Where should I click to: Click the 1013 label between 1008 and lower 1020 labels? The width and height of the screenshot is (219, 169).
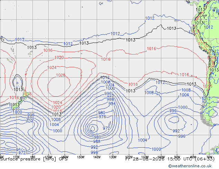click(x=57, y=114)
